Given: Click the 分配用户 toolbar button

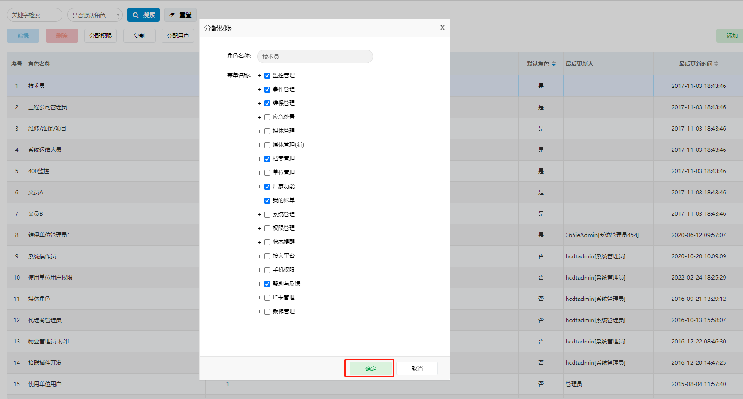Looking at the screenshot, I should coord(178,36).
